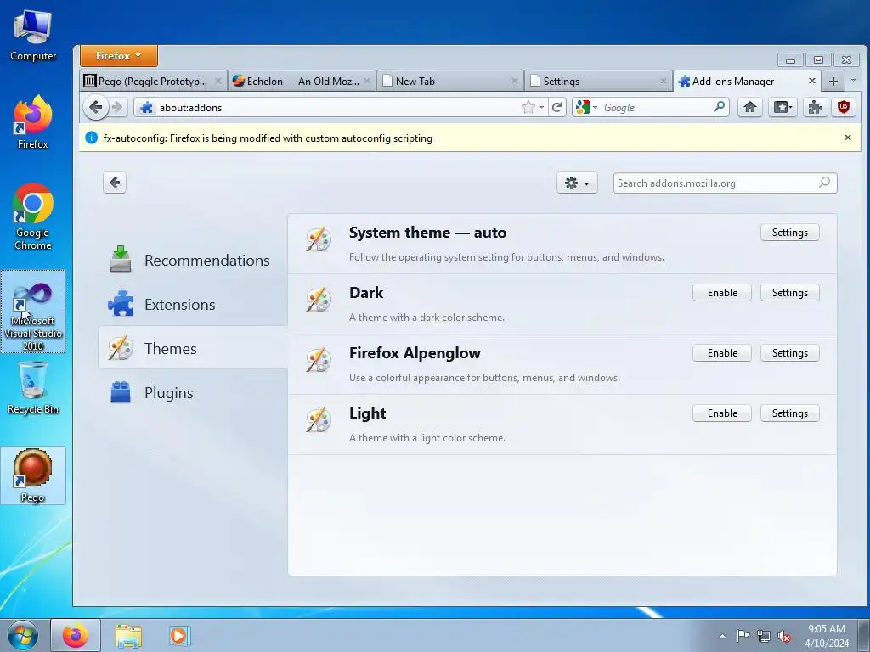Enable the Light theme

click(722, 413)
